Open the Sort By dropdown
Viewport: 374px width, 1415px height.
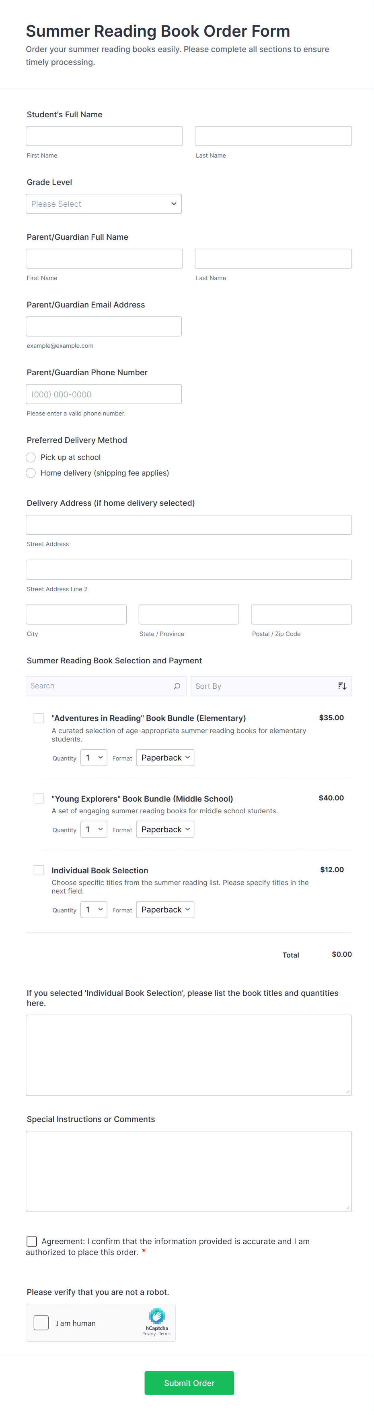click(263, 686)
